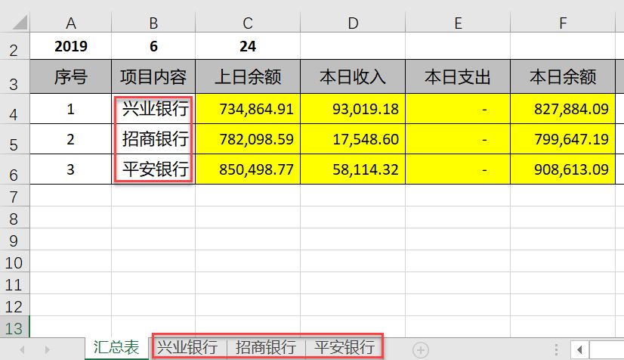Click the 本日支出 header cell
The width and height of the screenshot is (624, 360).
coord(458,77)
